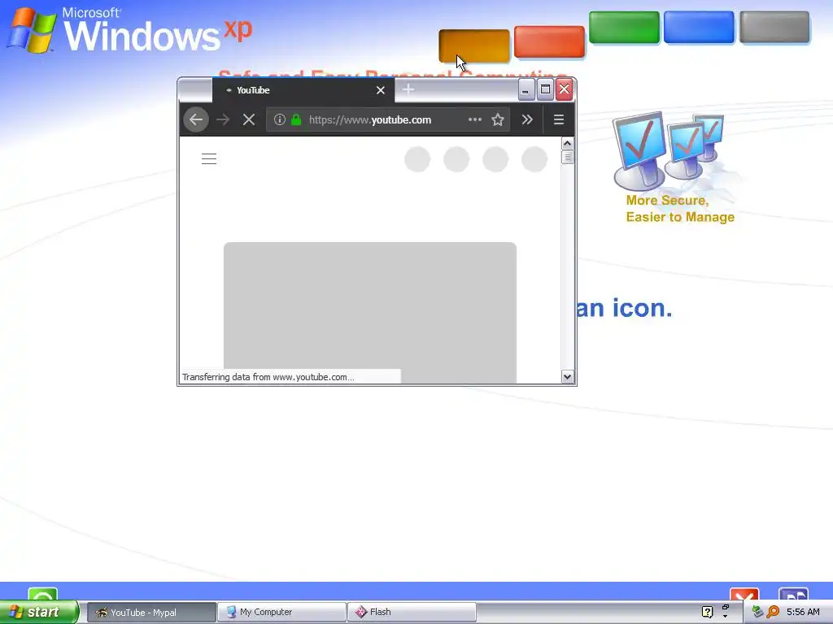Show site information via the info icon
The height and width of the screenshot is (624, 833).
(280, 119)
